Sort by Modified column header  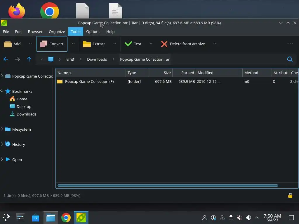[x=219, y=73]
